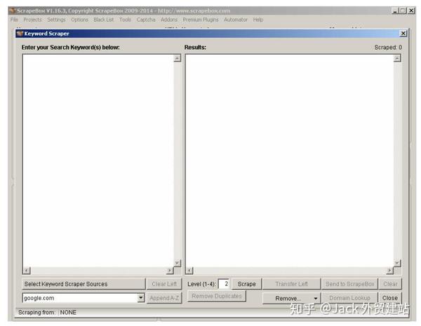
Task: Click Results scroll up arrow
Action: [397, 58]
